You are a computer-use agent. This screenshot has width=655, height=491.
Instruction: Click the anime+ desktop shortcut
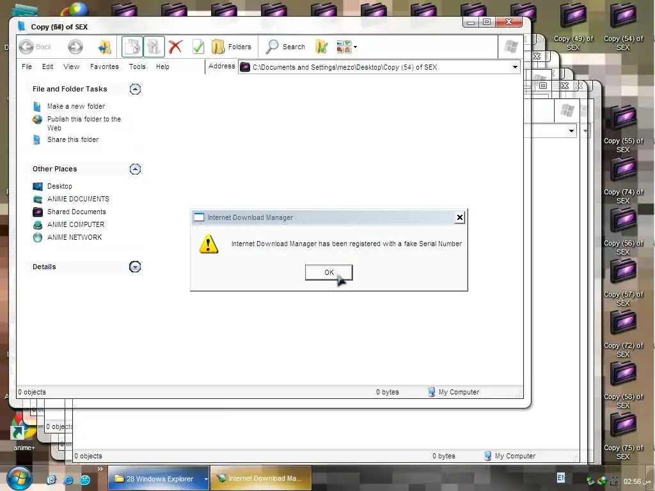pos(24,432)
